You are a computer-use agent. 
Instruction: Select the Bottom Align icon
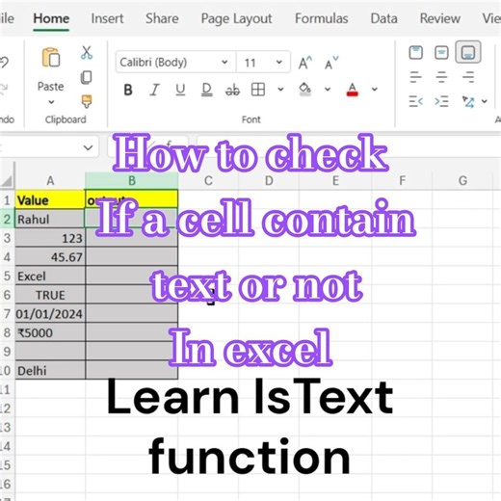(x=468, y=52)
